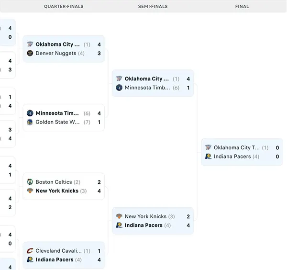Click Thunder logo in Denver quarter-final matchup
This screenshot has height=270, width=287.
(x=30, y=45)
